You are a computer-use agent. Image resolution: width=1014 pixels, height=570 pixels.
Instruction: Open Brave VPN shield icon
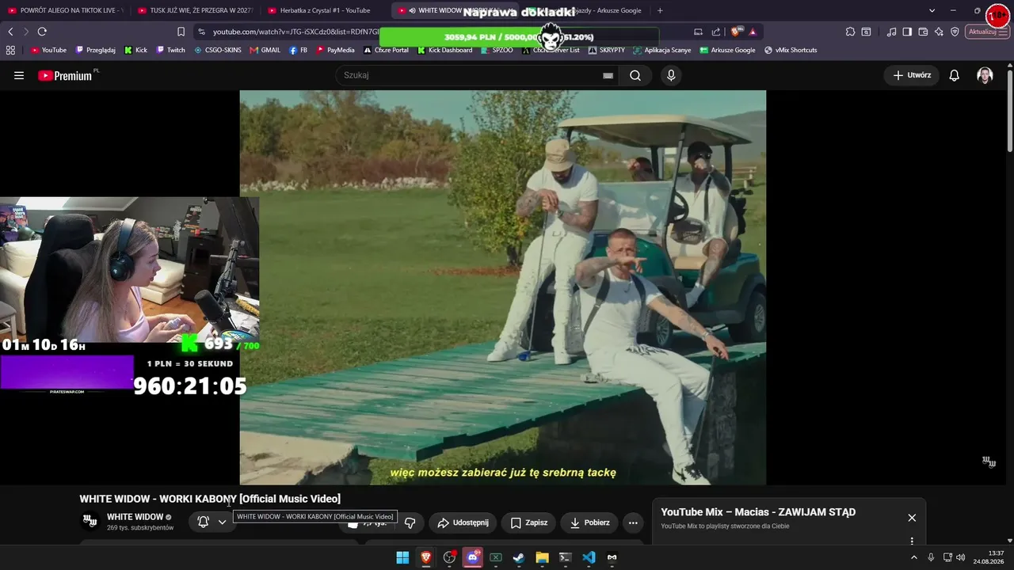955,32
